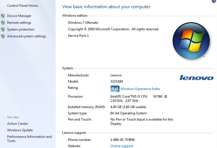
Task: Select the 4.00 GB installed memory value
Action: 128,107
